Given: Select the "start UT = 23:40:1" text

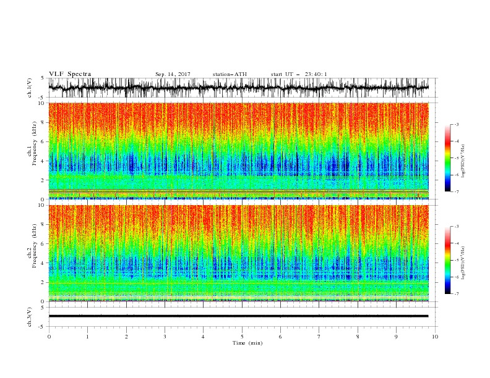Looking at the screenshot, I should click(299, 74).
